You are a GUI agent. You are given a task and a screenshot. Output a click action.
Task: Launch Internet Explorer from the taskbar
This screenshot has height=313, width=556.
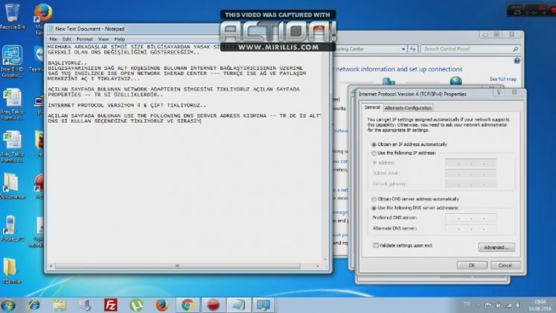[x=34, y=306]
